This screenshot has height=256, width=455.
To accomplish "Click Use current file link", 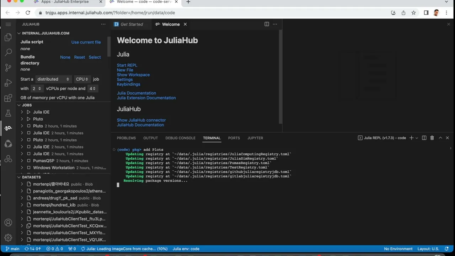I will click(x=86, y=42).
